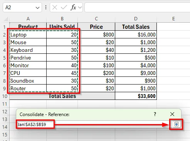
Task: Click the Consolidate - Reference dialog title
Action: (x=44, y=114)
